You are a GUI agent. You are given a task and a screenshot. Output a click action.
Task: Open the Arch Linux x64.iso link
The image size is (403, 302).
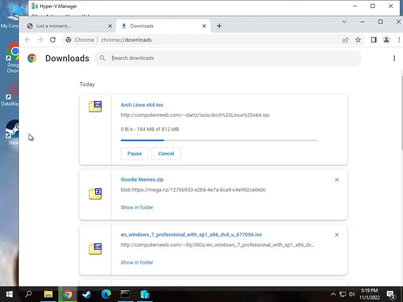click(142, 105)
